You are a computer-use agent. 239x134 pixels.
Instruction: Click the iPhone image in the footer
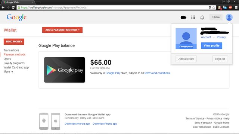tap(56, 121)
